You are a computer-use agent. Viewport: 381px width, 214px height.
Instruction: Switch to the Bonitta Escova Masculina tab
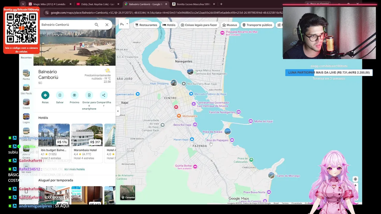coord(193,4)
